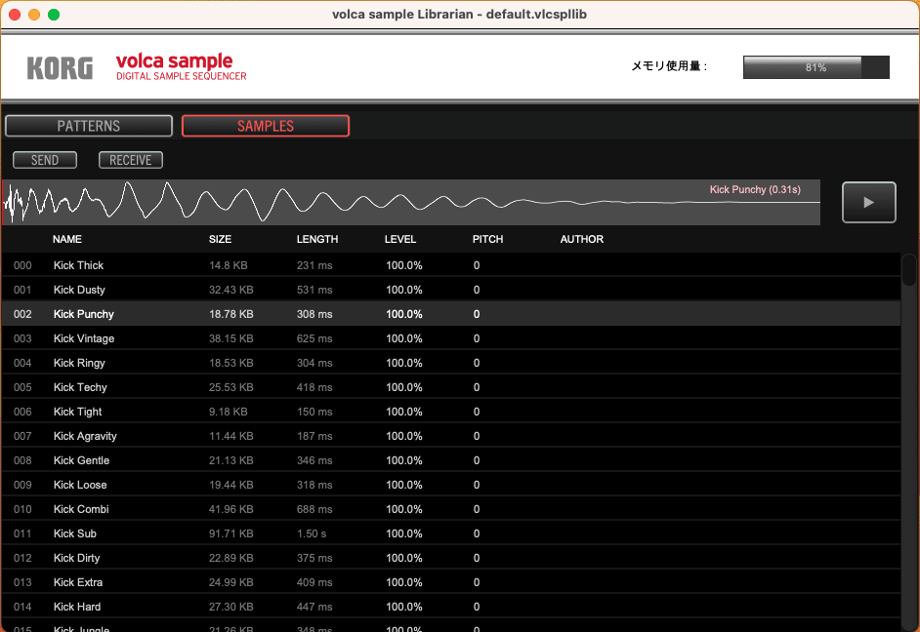Click index number 013 in the list
Screen dimensions: 920x632
[x=22, y=582]
